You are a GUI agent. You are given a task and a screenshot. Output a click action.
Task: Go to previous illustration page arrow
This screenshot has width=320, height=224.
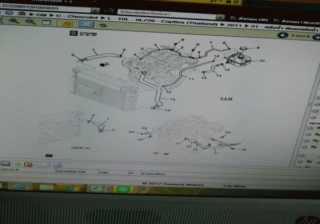click(x=282, y=36)
